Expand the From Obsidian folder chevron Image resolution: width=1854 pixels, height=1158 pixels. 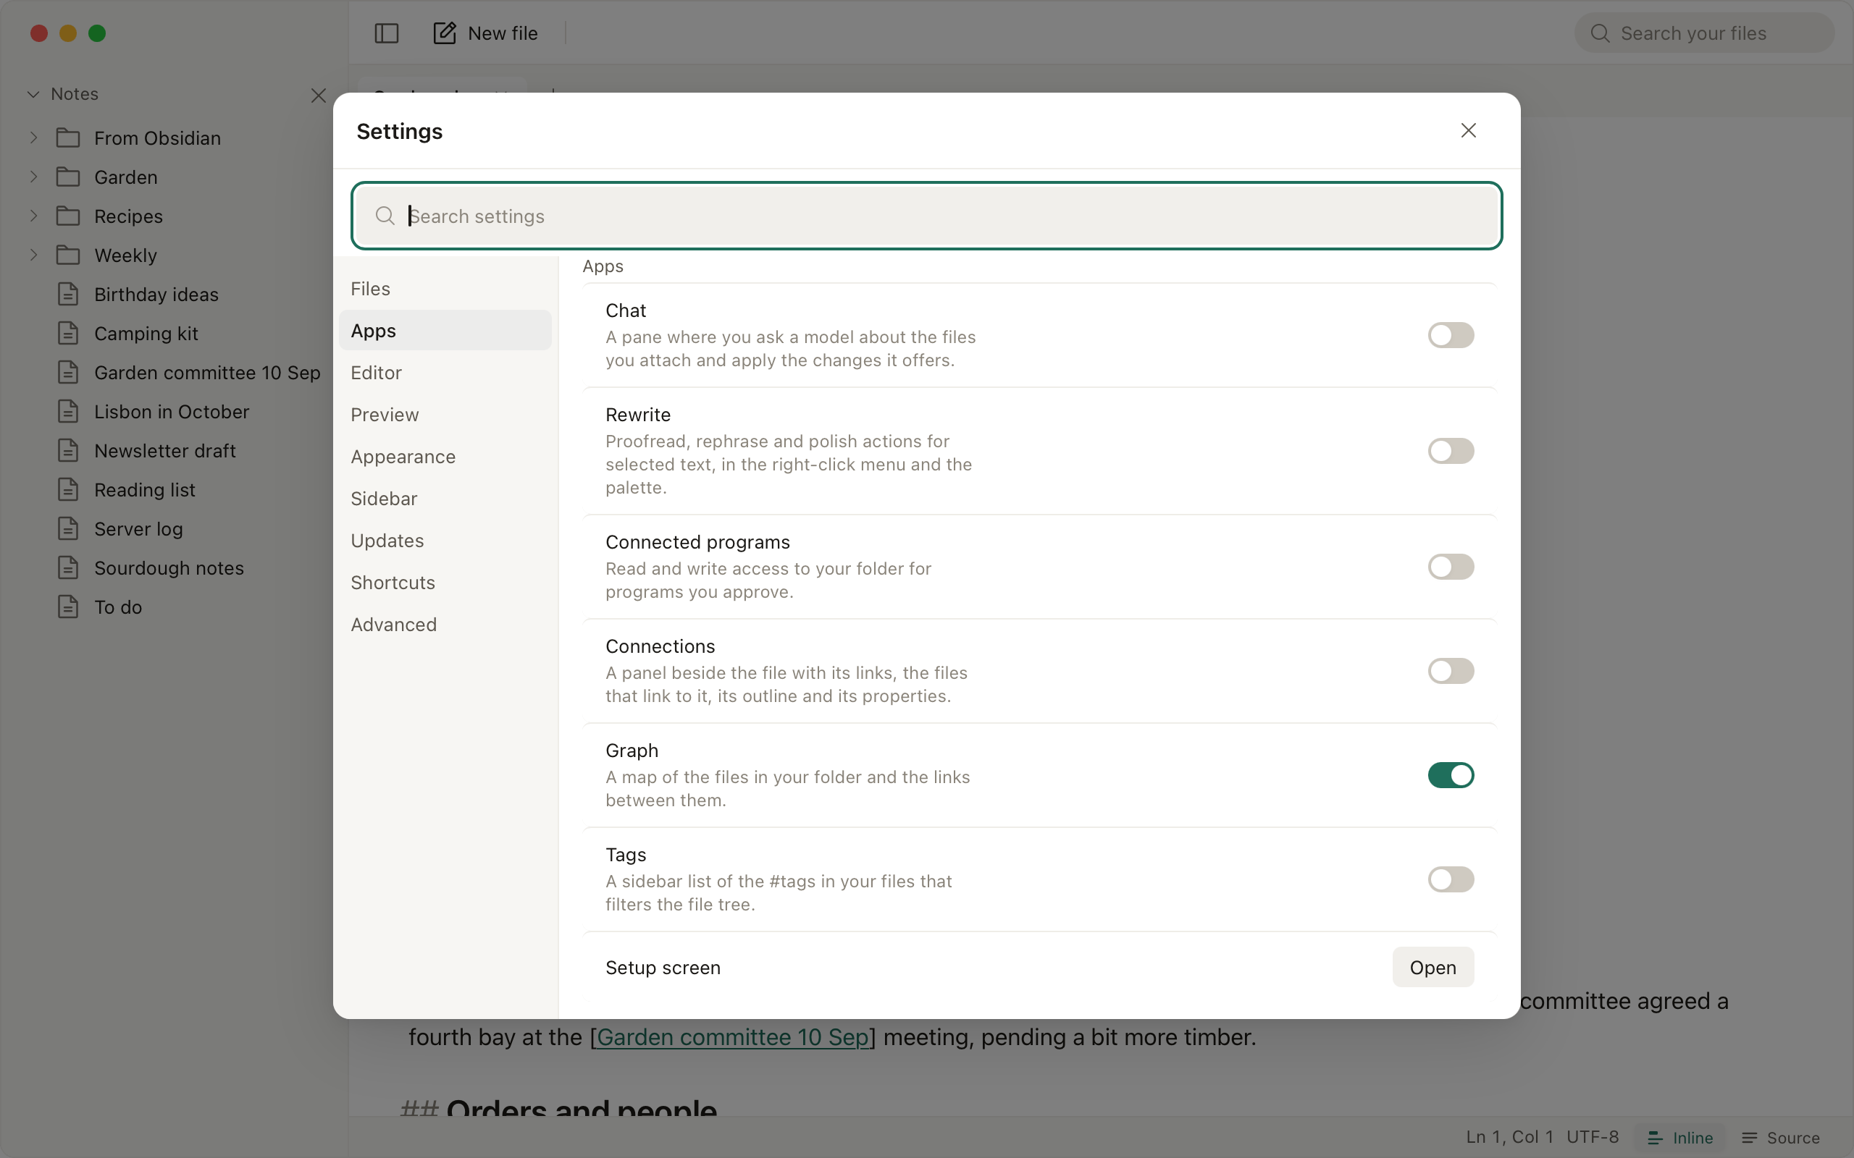pos(34,138)
